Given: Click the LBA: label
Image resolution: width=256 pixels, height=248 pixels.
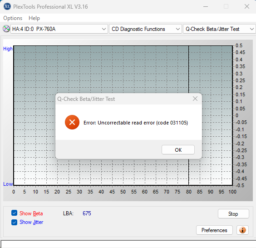Looking at the screenshot, I should pyautogui.click(x=68, y=213).
